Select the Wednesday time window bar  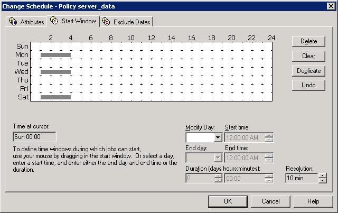(x=55, y=72)
